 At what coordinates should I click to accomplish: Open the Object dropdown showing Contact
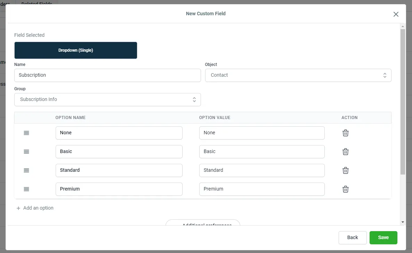click(298, 75)
